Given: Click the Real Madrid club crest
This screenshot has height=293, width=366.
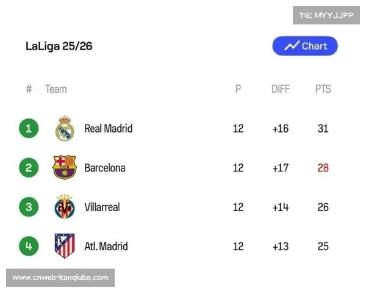Looking at the screenshot, I should click(x=65, y=129).
